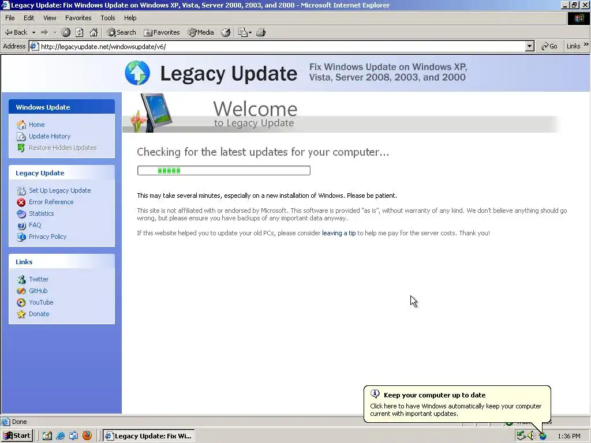Viewport: 591px width, 443px height.
Task: Click the page icon in address bar
Action: point(34,46)
